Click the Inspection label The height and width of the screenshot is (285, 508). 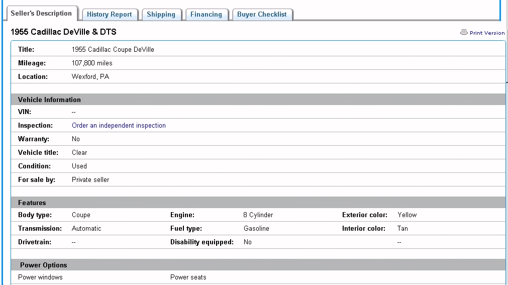[x=35, y=126]
